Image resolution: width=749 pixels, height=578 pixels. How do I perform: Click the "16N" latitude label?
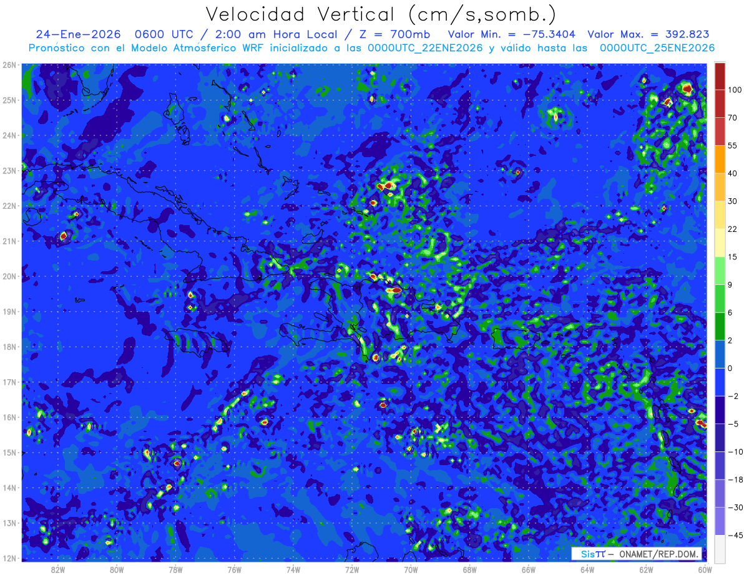(x=9, y=417)
